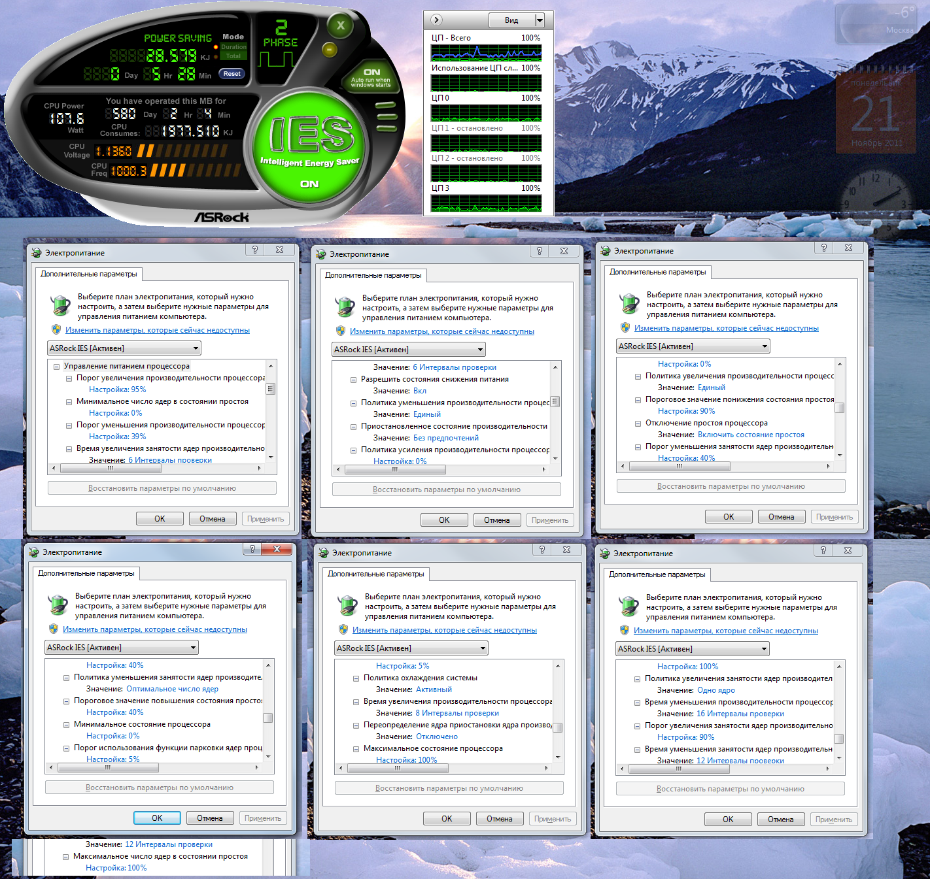The image size is (930, 879).
Task: Minimize IES widget using yellow round button
Action: pos(330,49)
